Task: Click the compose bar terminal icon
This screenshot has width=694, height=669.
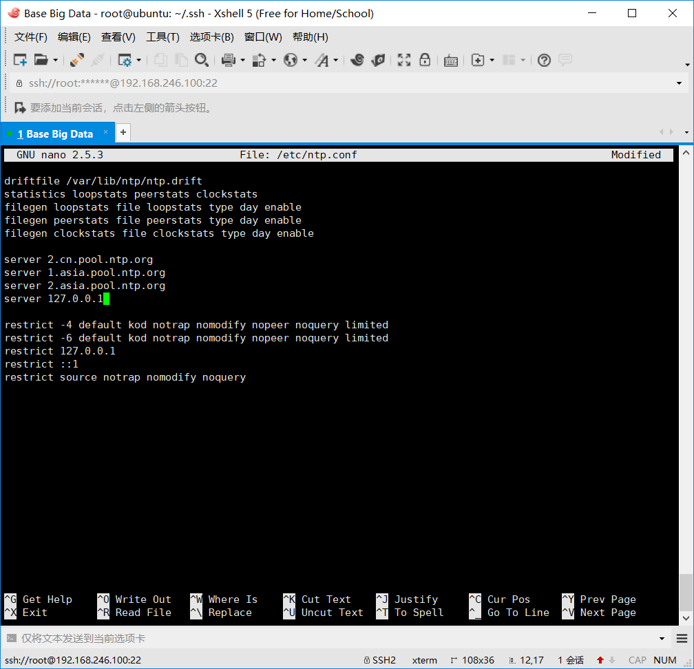Action: click(12, 638)
